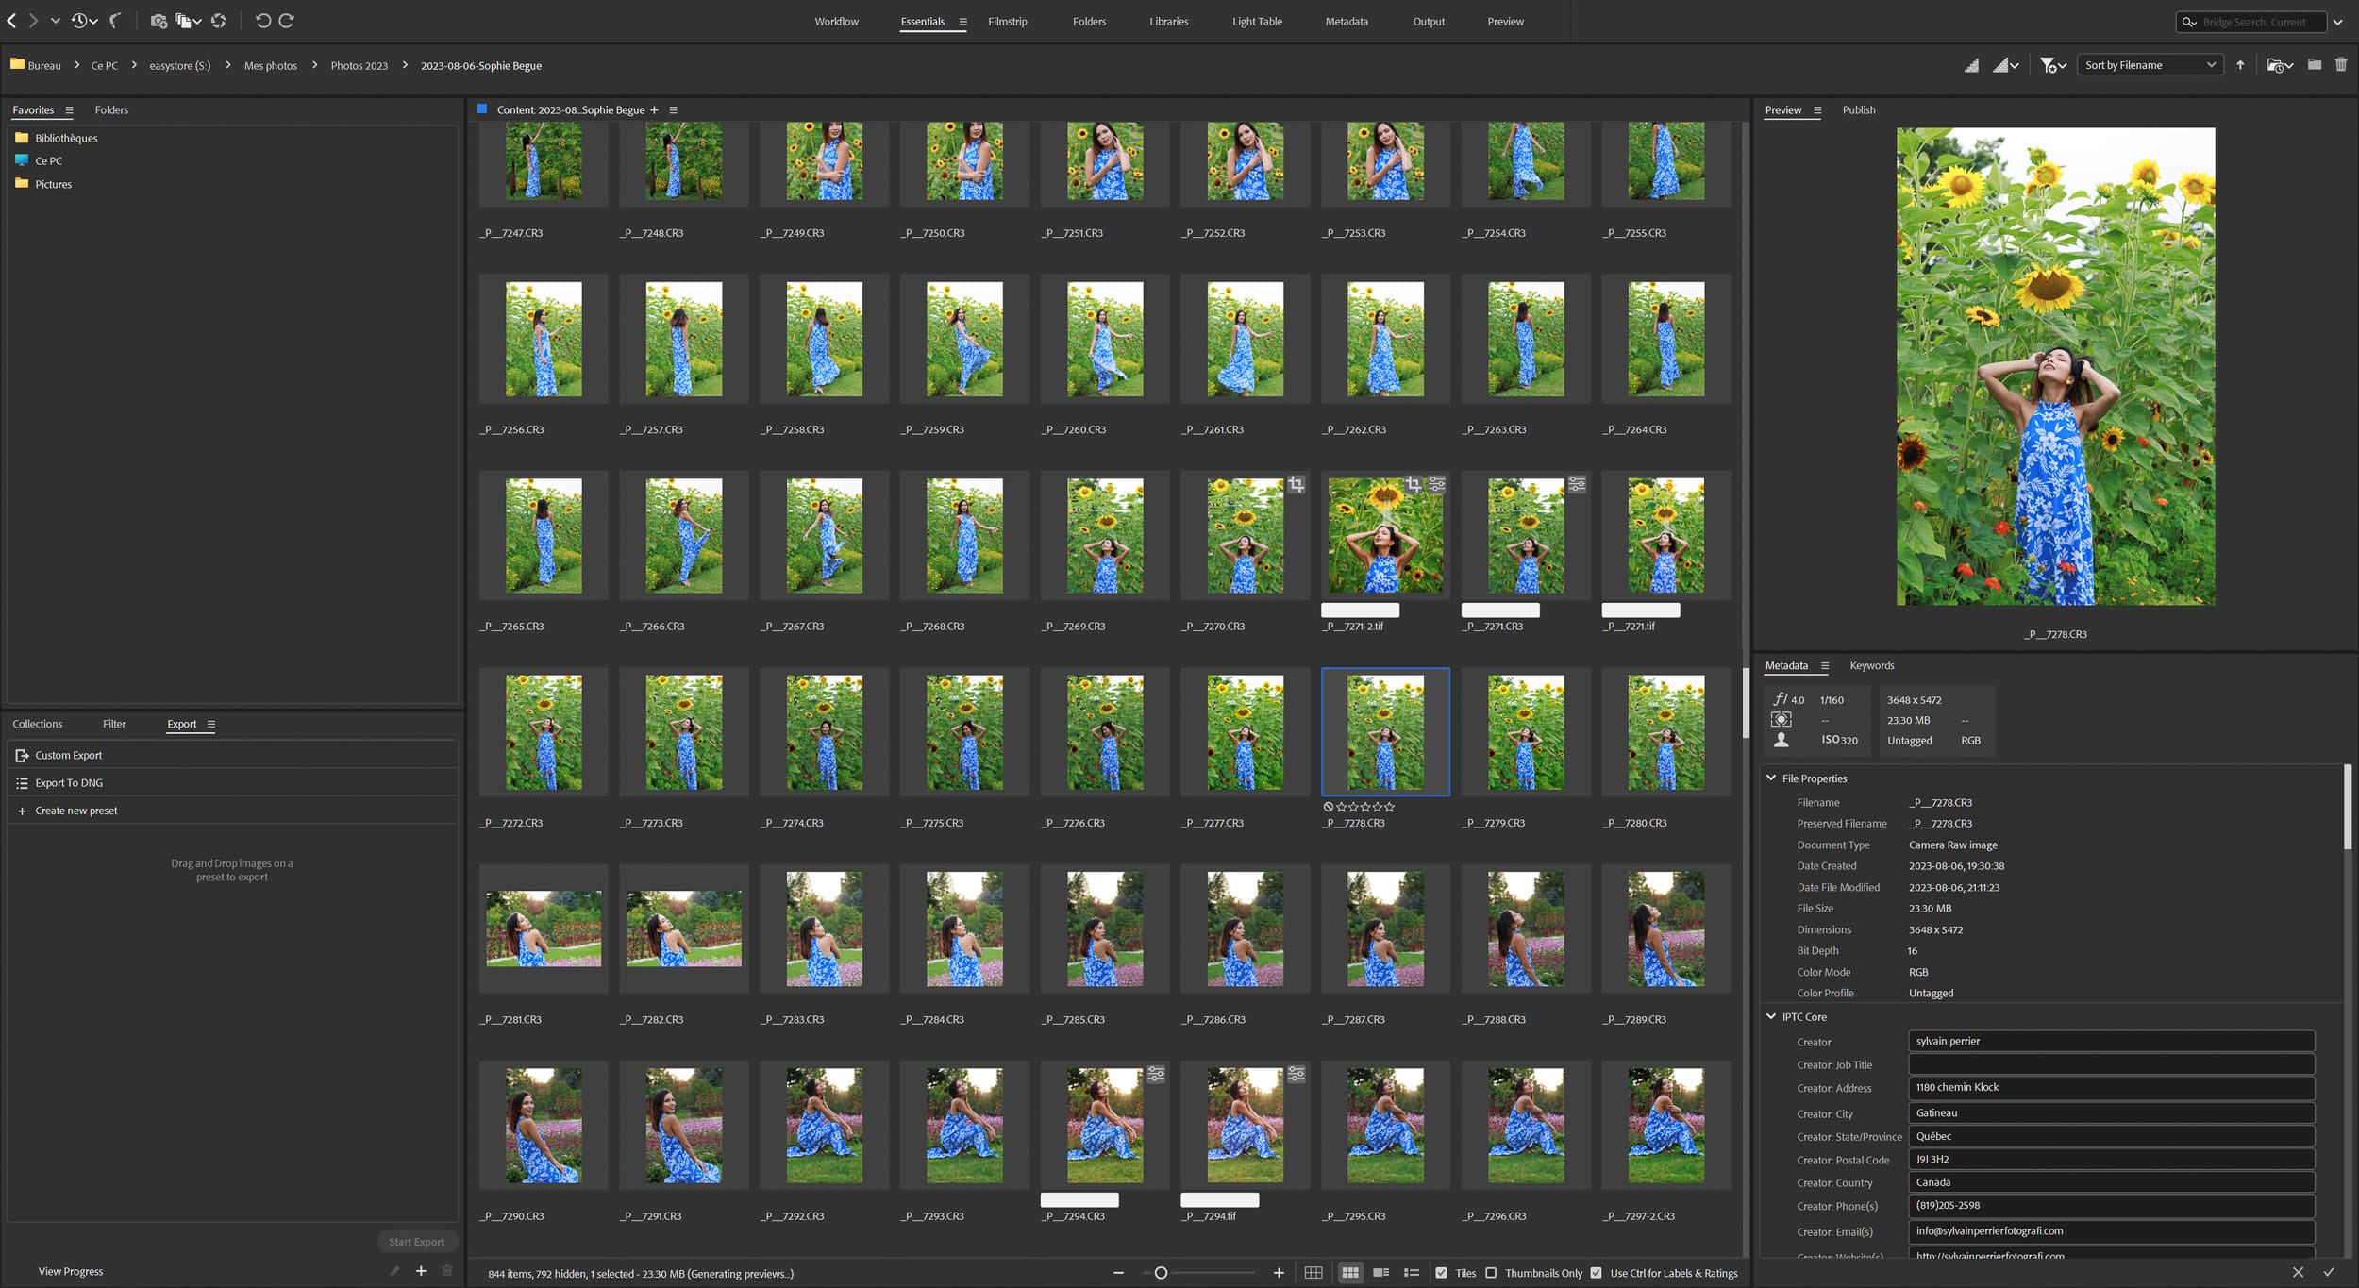Click the Grid view icon in toolbar
This screenshot has width=2359, height=1288.
coord(1315,1272)
